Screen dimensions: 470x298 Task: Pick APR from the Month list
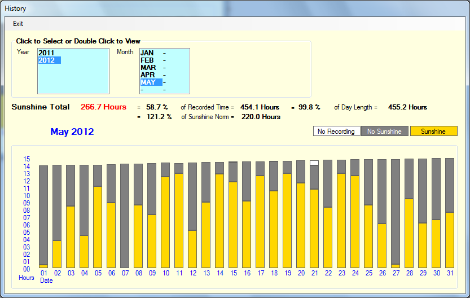coord(147,75)
